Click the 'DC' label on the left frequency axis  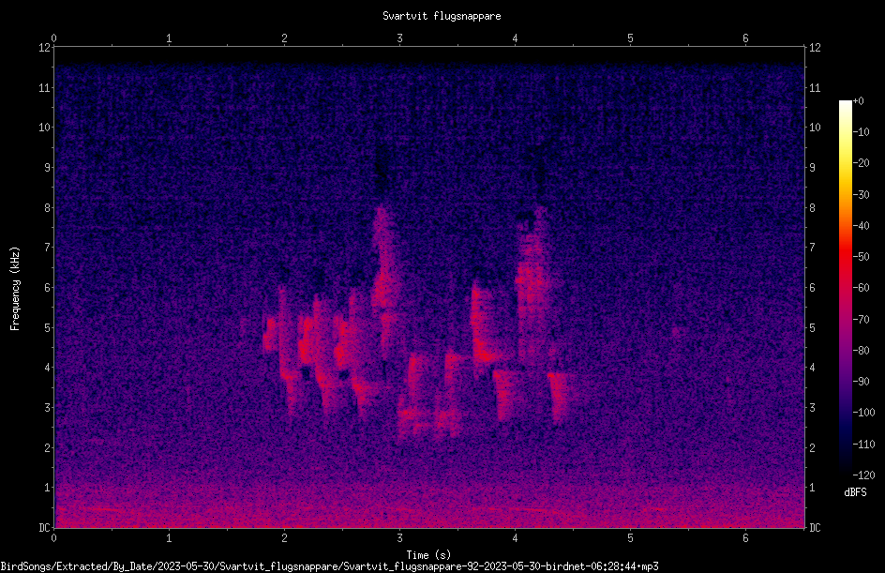click(x=44, y=528)
